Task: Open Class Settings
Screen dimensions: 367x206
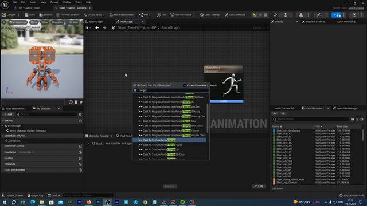Action: [210, 15]
